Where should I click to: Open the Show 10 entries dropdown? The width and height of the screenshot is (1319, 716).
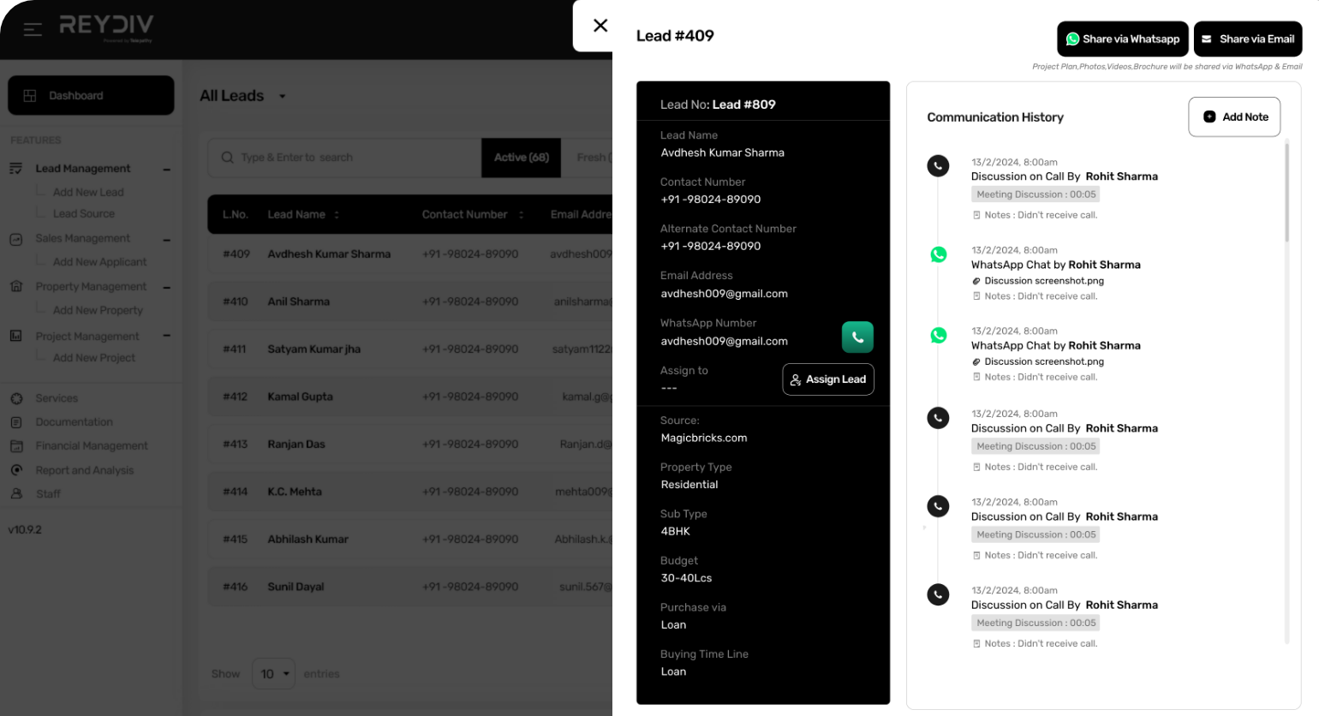pos(273,674)
